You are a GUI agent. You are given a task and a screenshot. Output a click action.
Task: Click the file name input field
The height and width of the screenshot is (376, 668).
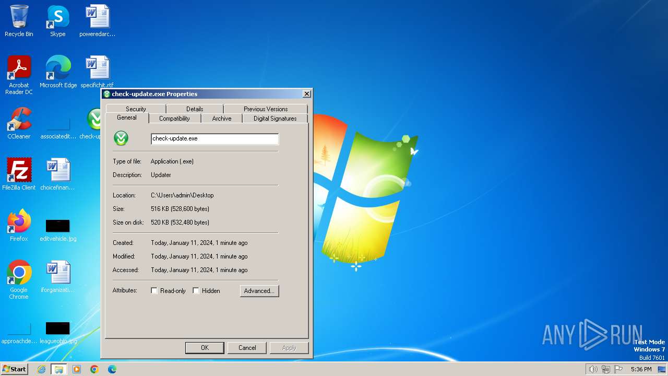[214, 139]
